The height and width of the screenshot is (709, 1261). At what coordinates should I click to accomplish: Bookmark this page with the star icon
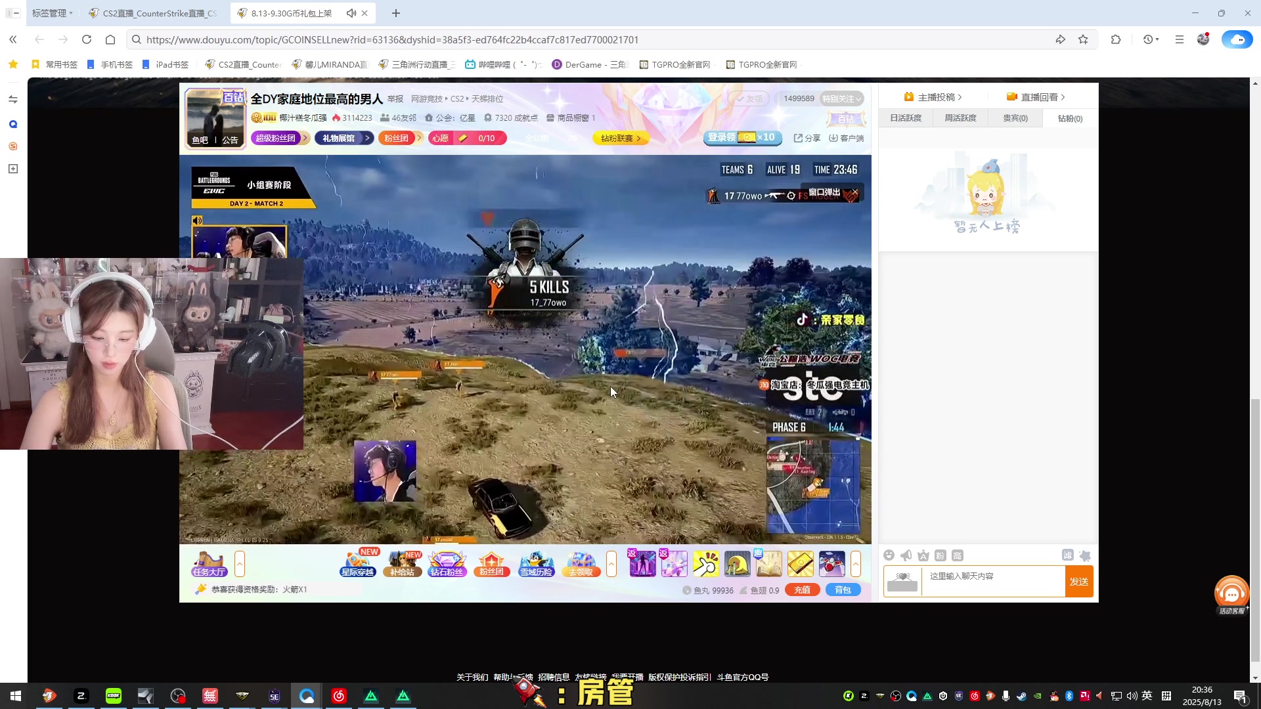1083,39
